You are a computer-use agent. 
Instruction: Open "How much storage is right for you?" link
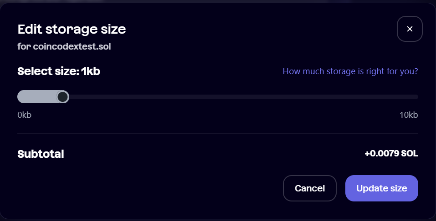click(350, 71)
